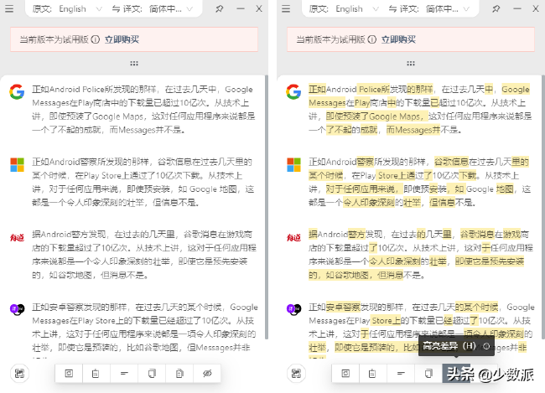545x393 pixels.
Task: Click the info icon in 高亮差异 tooltip
Action: 486,346
